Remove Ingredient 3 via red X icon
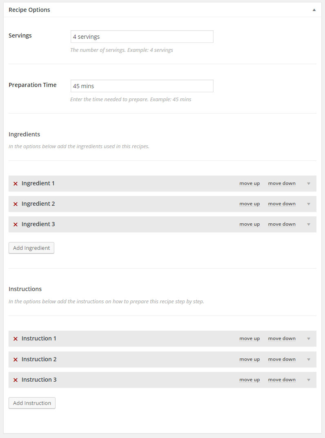Screen dimensions: 325x438 coord(16,225)
